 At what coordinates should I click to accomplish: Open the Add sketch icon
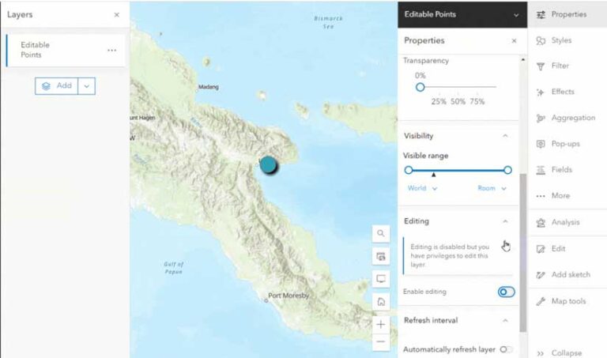pyautogui.click(x=541, y=275)
